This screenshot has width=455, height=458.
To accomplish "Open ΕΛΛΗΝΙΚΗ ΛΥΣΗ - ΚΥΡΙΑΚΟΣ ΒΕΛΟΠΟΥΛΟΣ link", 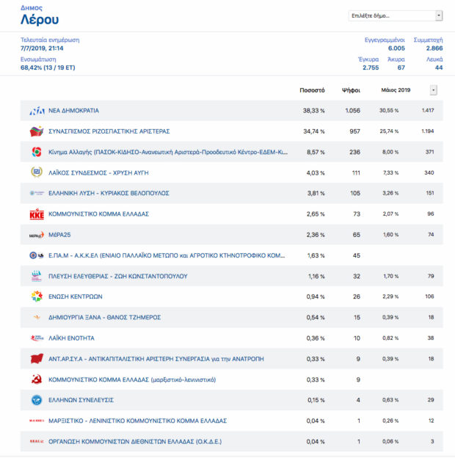I will pyautogui.click(x=109, y=193).
